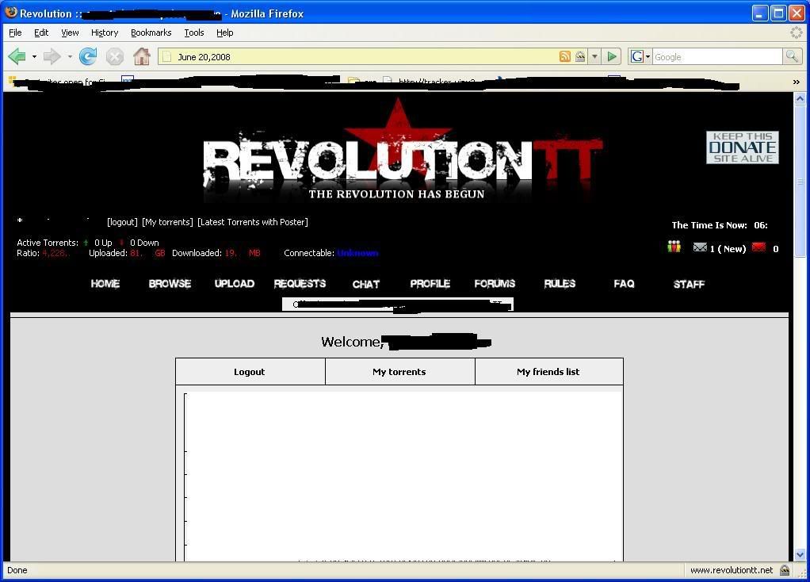The image size is (810, 582).
Task: Click the Done status bar text
Action: [x=17, y=570]
